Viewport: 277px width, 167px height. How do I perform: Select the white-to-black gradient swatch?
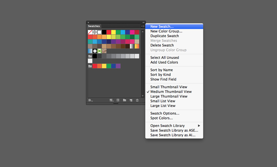coord(132,46)
